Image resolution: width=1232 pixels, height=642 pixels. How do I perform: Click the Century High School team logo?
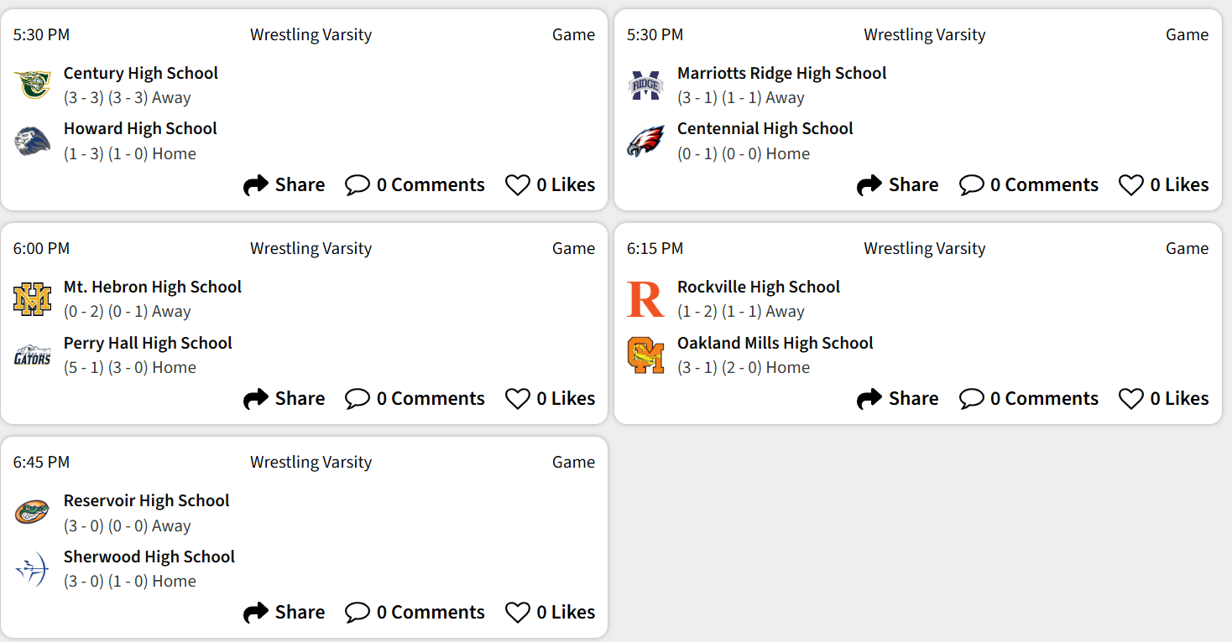pos(33,85)
